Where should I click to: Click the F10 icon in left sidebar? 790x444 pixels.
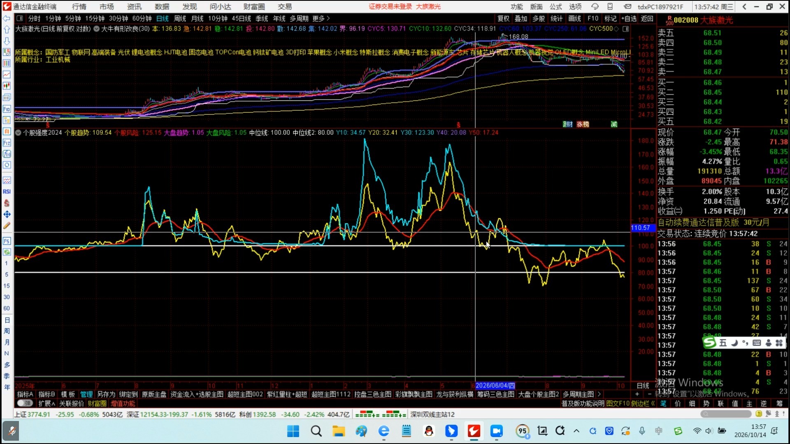point(7,109)
